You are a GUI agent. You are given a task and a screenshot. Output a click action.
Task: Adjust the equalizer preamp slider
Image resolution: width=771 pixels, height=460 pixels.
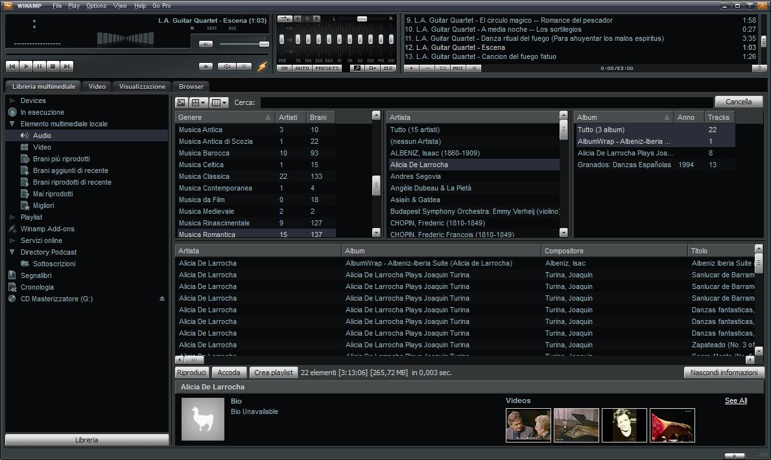click(282, 40)
